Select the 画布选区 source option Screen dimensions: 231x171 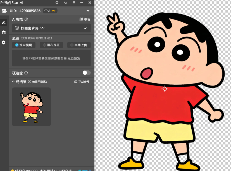tap(51, 45)
